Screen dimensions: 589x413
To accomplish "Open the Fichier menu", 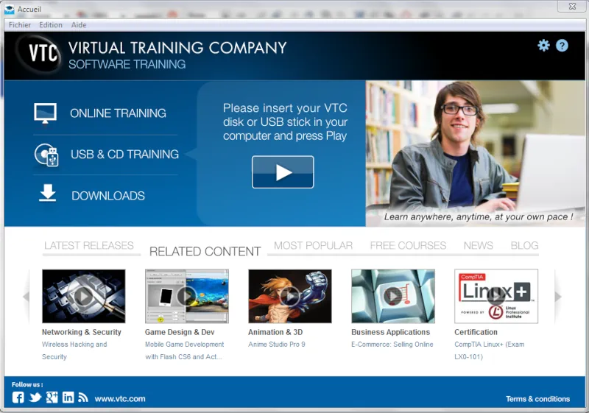I will [x=20, y=25].
